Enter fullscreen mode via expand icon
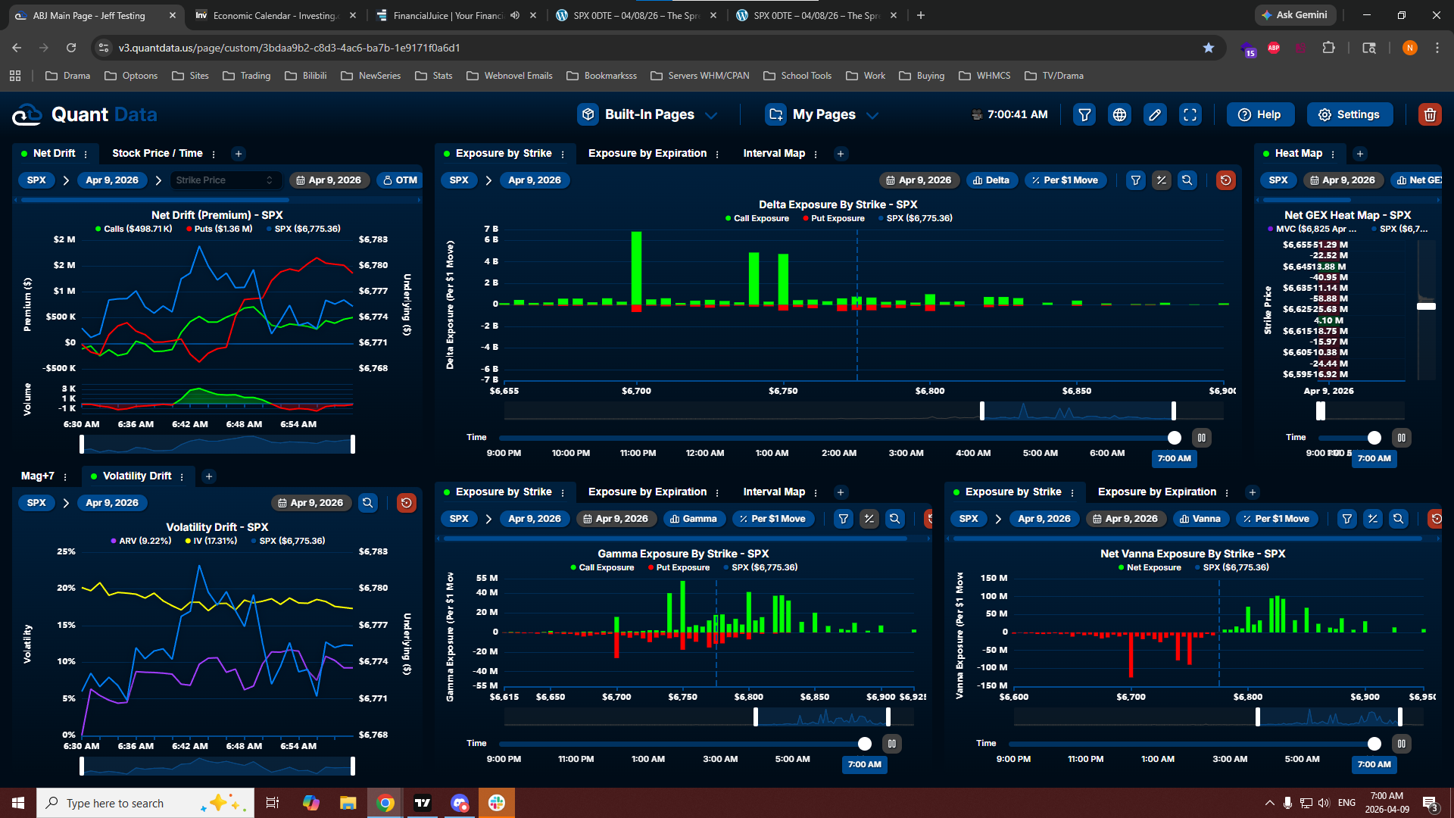The image size is (1454, 818). point(1190,114)
